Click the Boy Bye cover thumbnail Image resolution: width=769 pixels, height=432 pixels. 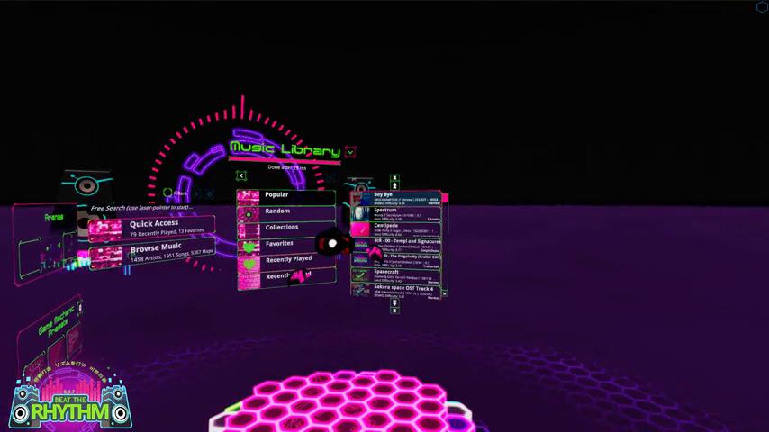pos(361,199)
